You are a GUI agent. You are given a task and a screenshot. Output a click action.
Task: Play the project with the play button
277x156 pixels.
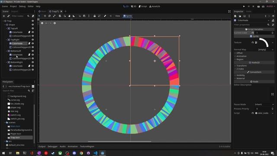(244, 6)
